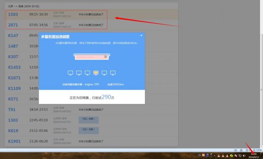This screenshot has width=263, height=159.
Task: Click the CH input language indicator in tray
Action: (x=199, y=155)
